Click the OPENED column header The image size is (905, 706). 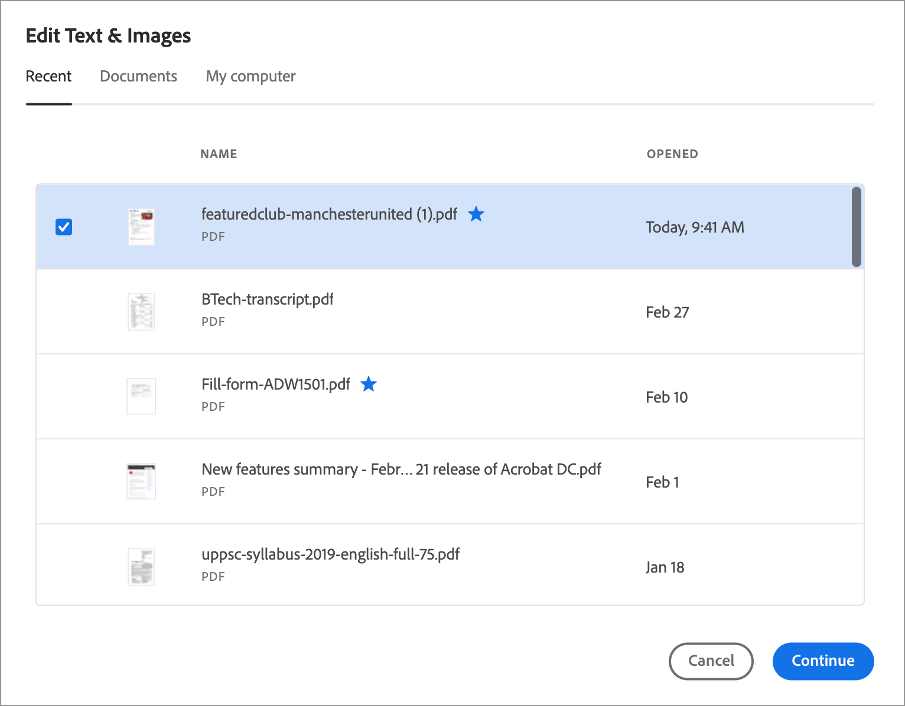coord(672,153)
